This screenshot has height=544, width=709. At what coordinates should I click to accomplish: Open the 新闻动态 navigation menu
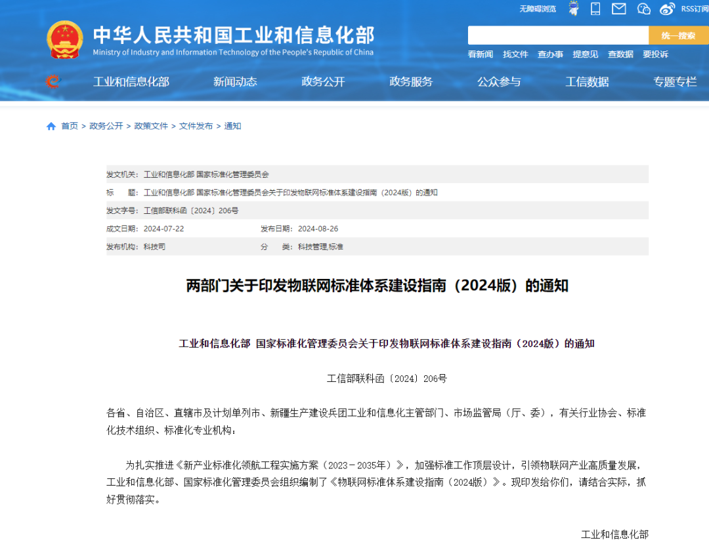(235, 81)
